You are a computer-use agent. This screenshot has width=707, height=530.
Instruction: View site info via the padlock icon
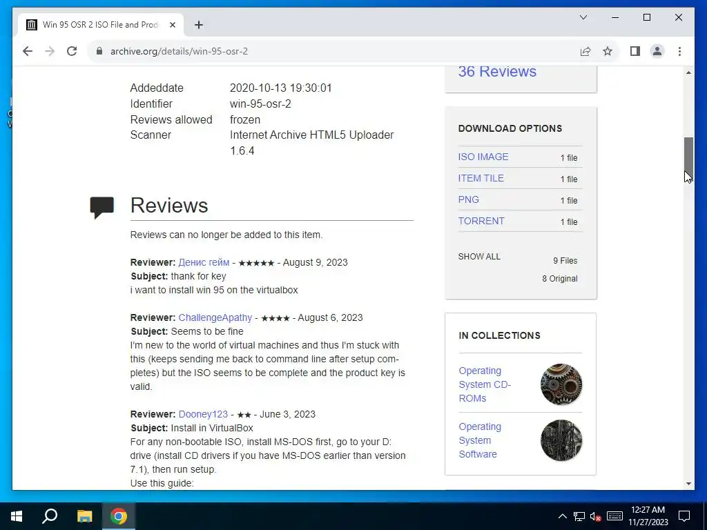pos(99,51)
